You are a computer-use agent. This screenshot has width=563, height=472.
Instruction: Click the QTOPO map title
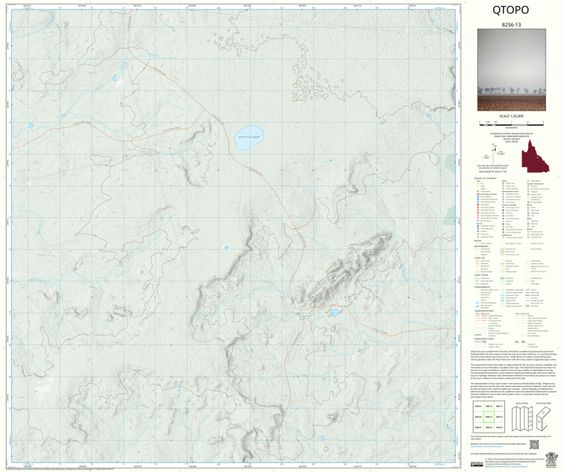510,10
